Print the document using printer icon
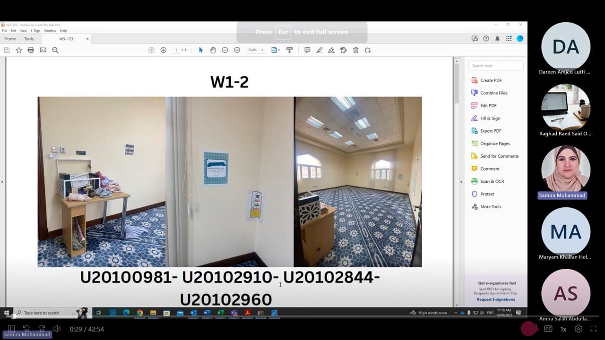Image resolution: width=605 pixels, height=340 pixels. [x=31, y=50]
